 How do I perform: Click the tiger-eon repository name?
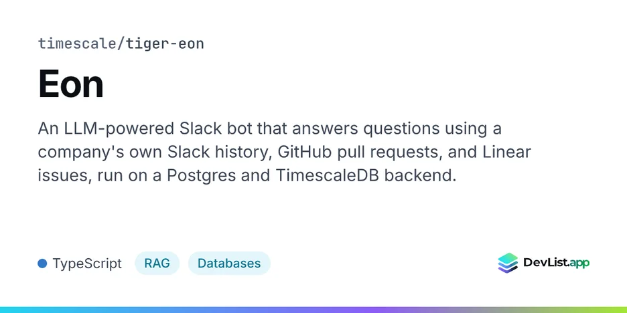[165, 43]
